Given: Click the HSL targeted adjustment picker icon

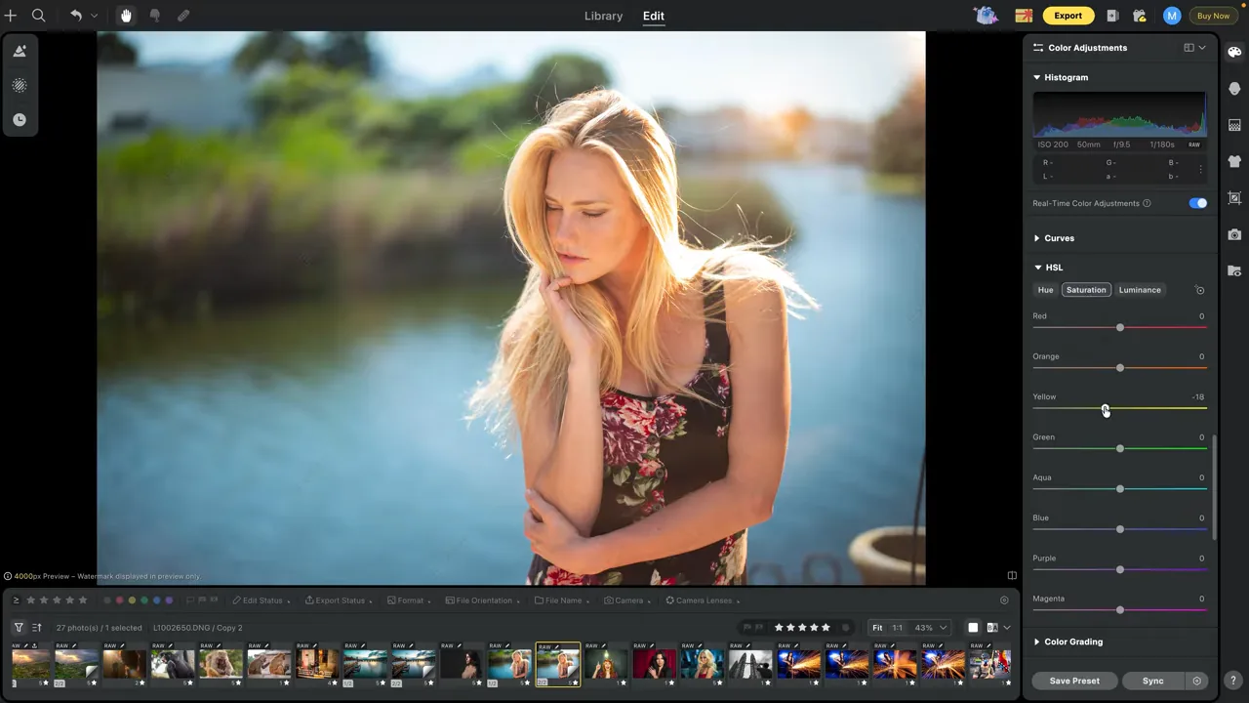Looking at the screenshot, I should (x=1200, y=290).
